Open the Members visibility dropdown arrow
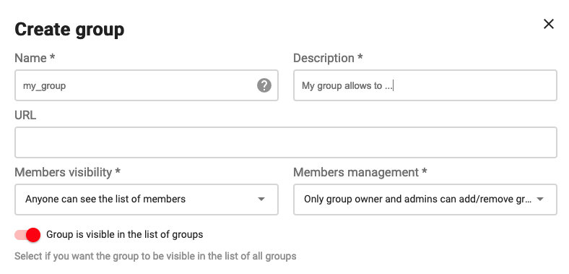The image size is (569, 274). coord(261,199)
